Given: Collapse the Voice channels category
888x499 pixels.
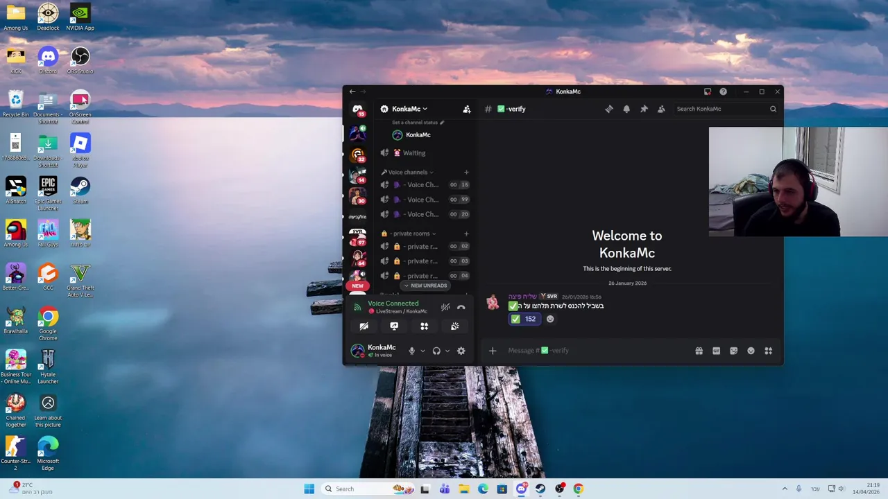Looking at the screenshot, I should click(x=407, y=172).
